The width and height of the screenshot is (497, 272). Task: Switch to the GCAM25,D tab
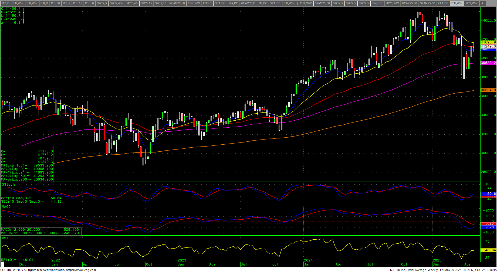[x=248, y=3]
